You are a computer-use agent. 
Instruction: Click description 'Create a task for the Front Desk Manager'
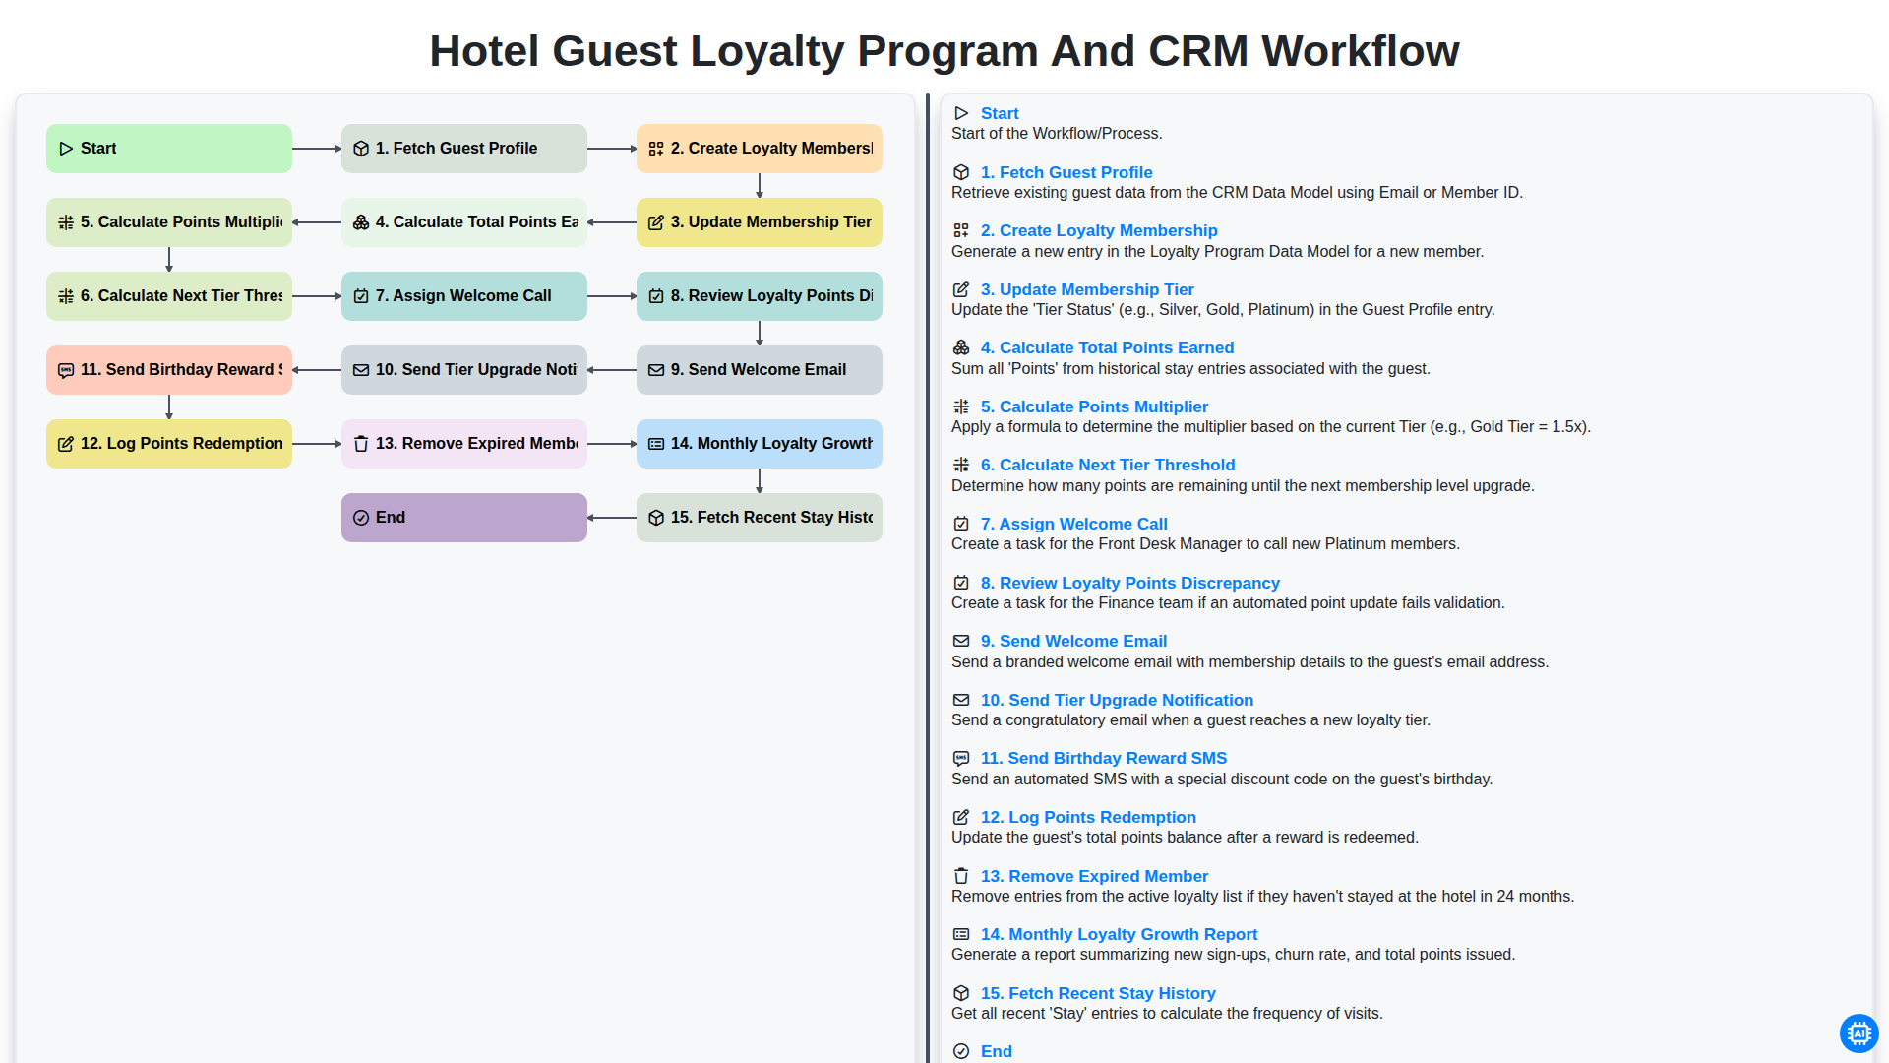tap(1205, 544)
